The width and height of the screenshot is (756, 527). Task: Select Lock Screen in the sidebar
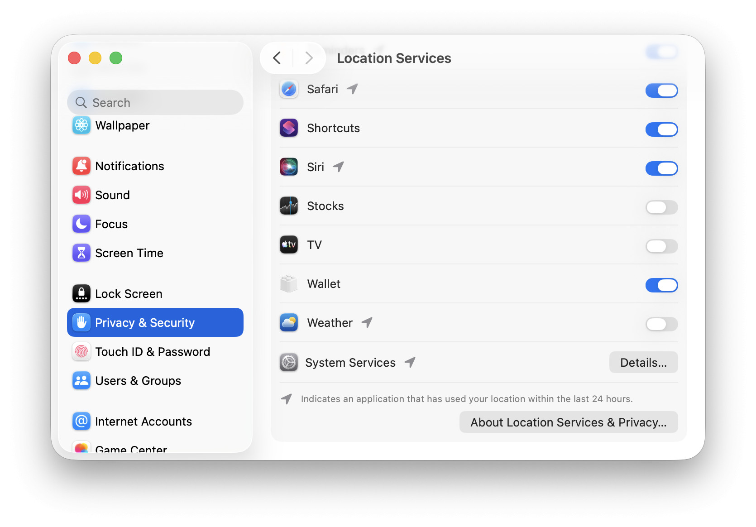(155, 294)
